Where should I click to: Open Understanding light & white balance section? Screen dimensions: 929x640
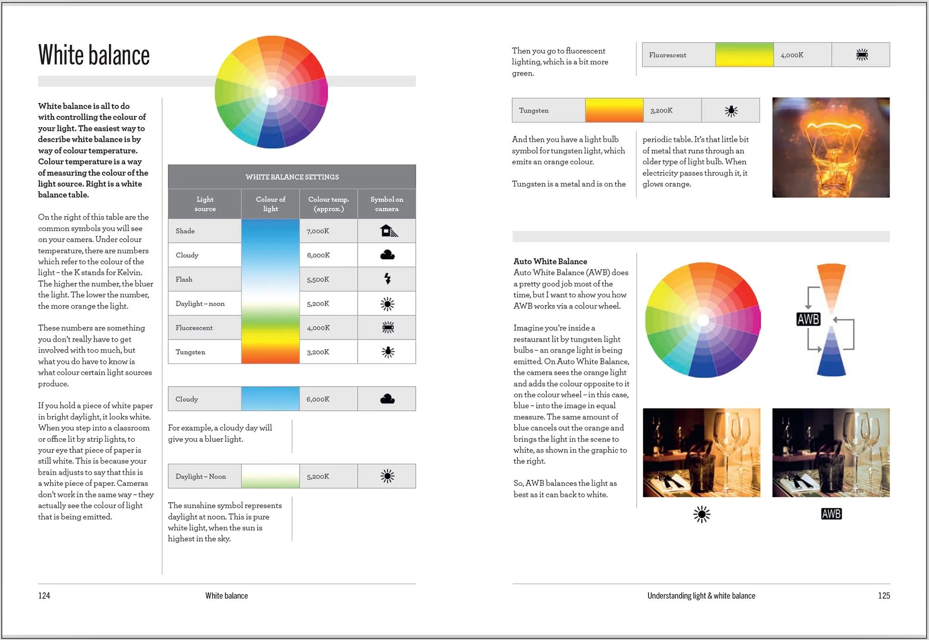pyautogui.click(x=701, y=595)
